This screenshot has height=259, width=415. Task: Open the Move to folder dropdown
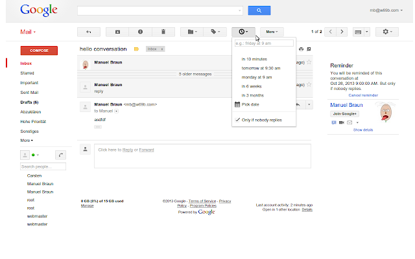(192, 32)
